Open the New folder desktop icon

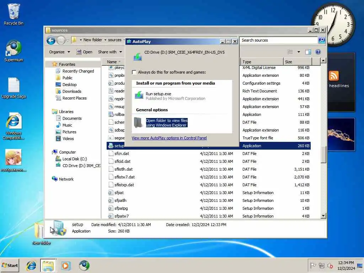point(41,232)
